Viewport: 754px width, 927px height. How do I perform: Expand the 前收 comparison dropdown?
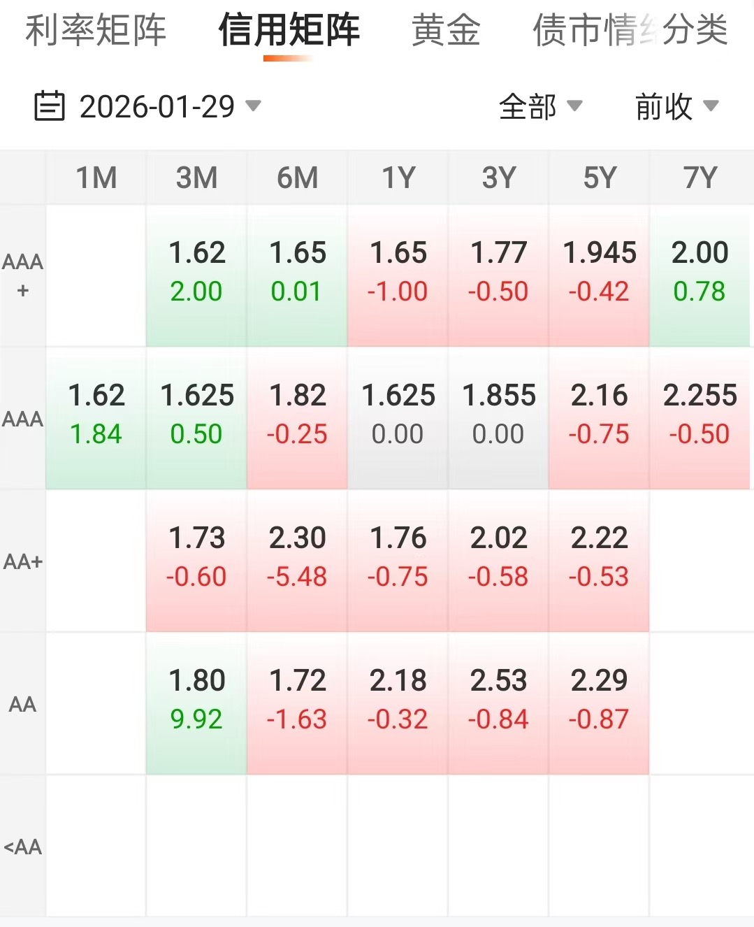(x=676, y=106)
